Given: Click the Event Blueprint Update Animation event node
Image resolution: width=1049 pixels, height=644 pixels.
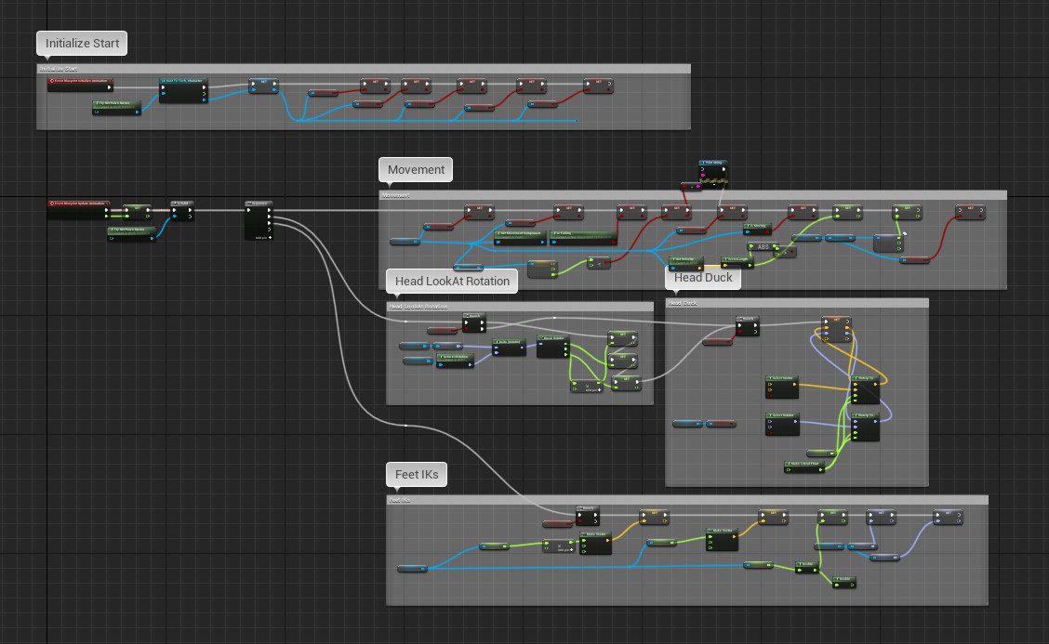Looking at the screenshot, I should click(79, 202).
